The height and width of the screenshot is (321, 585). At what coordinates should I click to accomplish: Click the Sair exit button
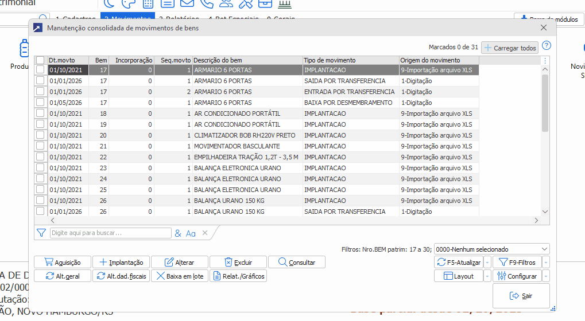tap(521, 296)
